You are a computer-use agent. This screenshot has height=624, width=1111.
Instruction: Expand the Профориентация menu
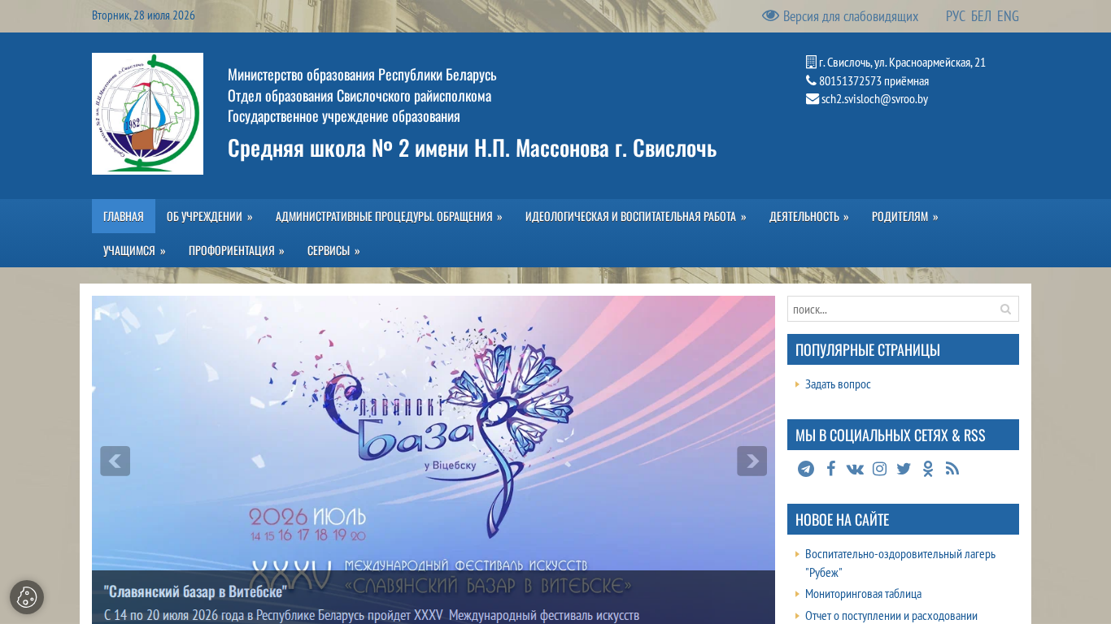pos(237,250)
